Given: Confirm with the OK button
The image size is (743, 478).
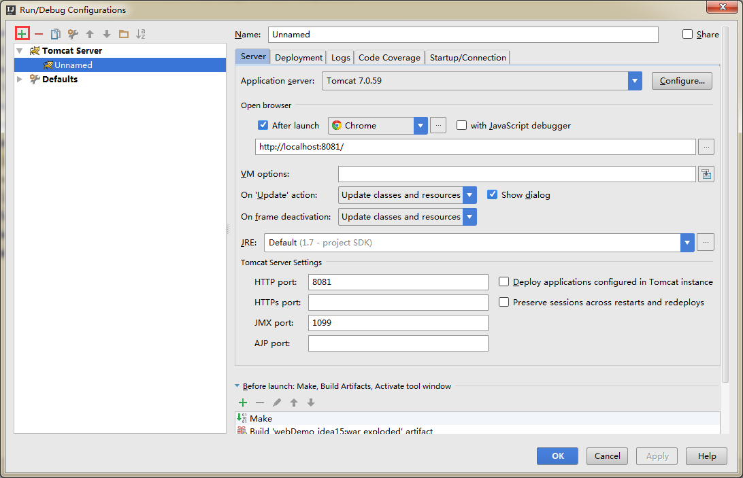Looking at the screenshot, I should pyautogui.click(x=557, y=456).
